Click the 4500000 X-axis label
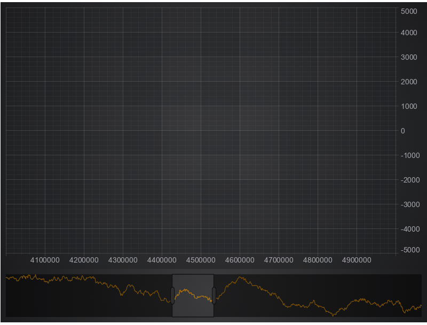427x325 pixels. pos(201,260)
